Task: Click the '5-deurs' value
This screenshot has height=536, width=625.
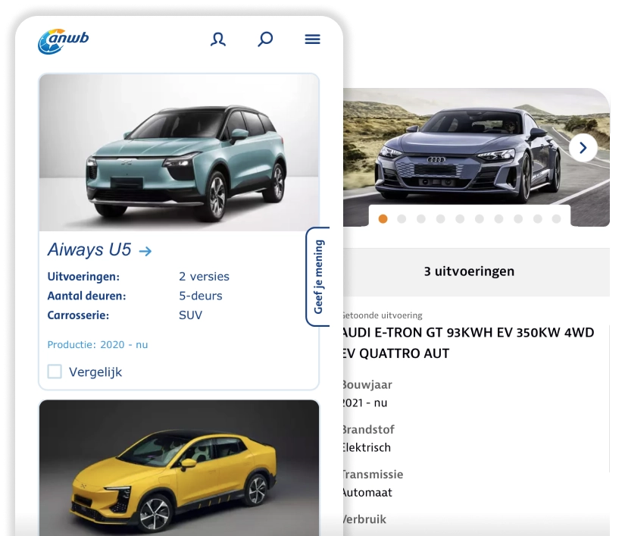Action: pos(201,296)
